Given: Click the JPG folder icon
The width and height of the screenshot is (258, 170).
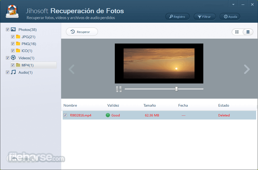Looking at the screenshot, I should point(18,37).
